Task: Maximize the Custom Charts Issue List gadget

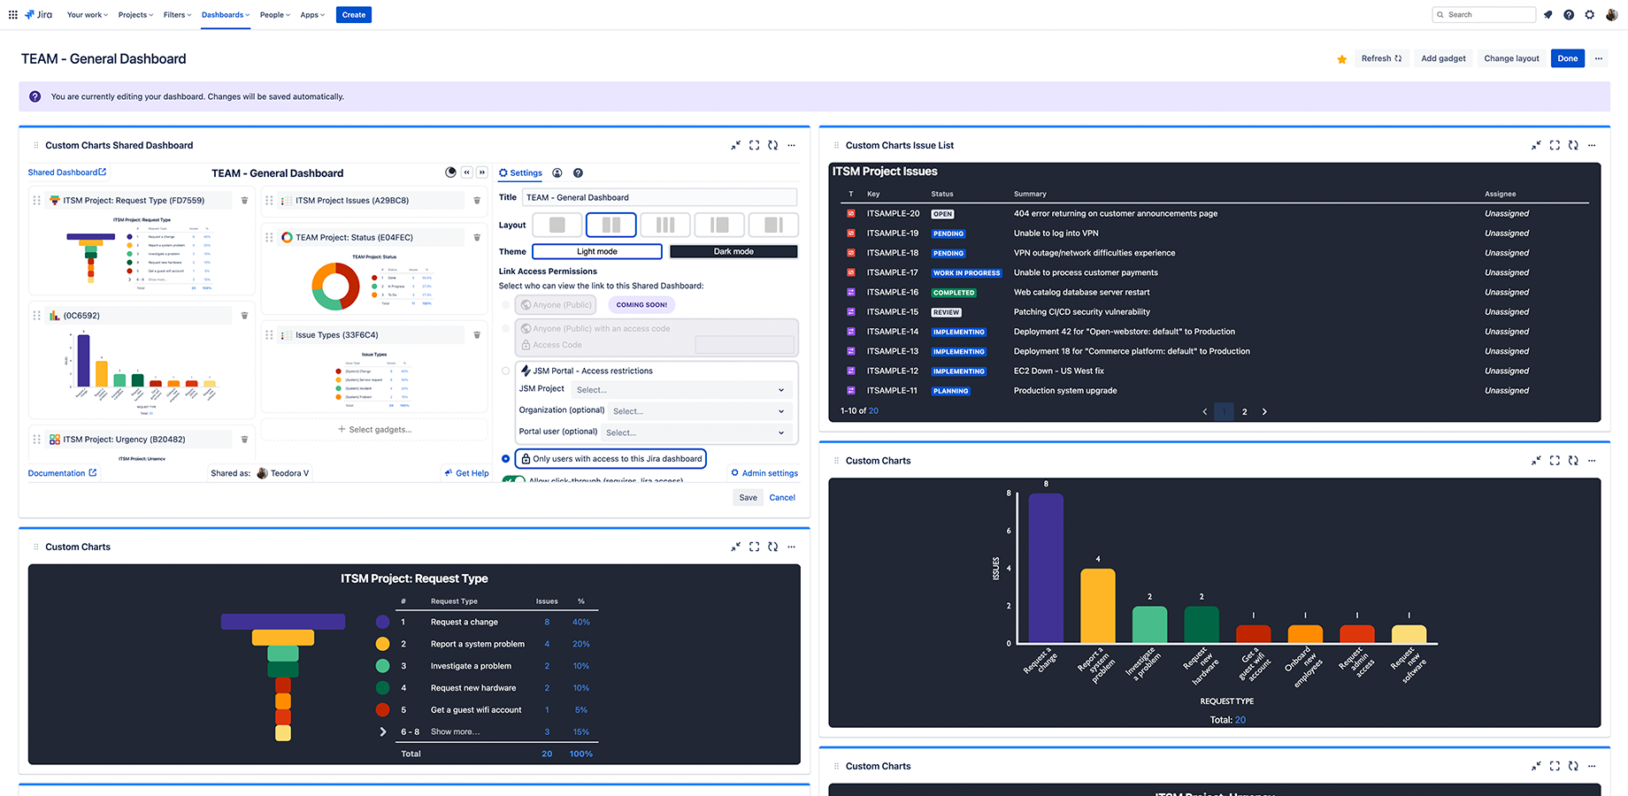Action: [1555, 146]
